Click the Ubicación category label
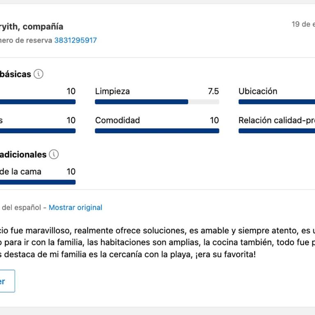This screenshot has height=315, width=315. coord(258,91)
